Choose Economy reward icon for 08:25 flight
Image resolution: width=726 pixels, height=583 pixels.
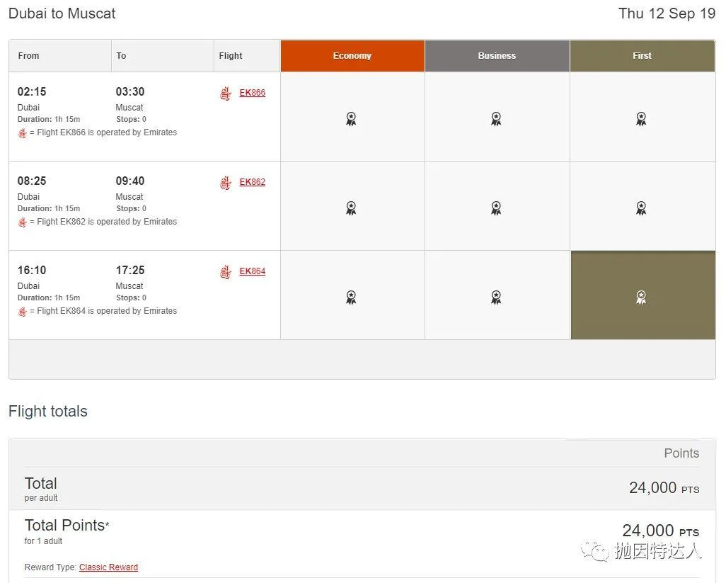(351, 208)
